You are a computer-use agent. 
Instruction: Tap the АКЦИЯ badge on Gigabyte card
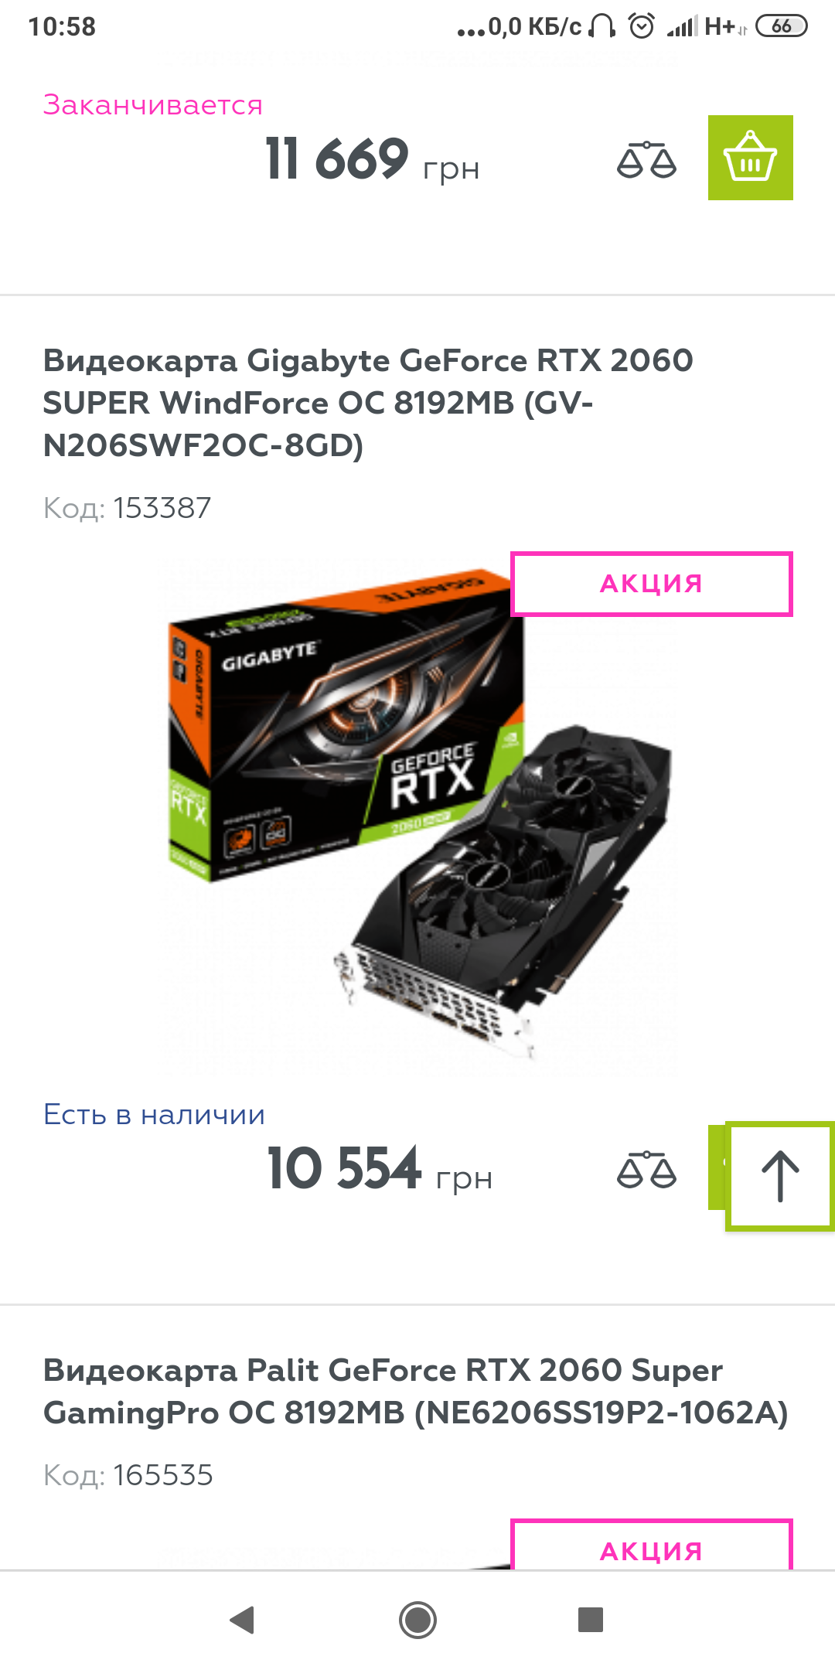[652, 584]
